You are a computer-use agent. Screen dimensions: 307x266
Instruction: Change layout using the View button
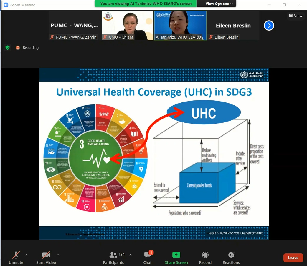point(296,16)
